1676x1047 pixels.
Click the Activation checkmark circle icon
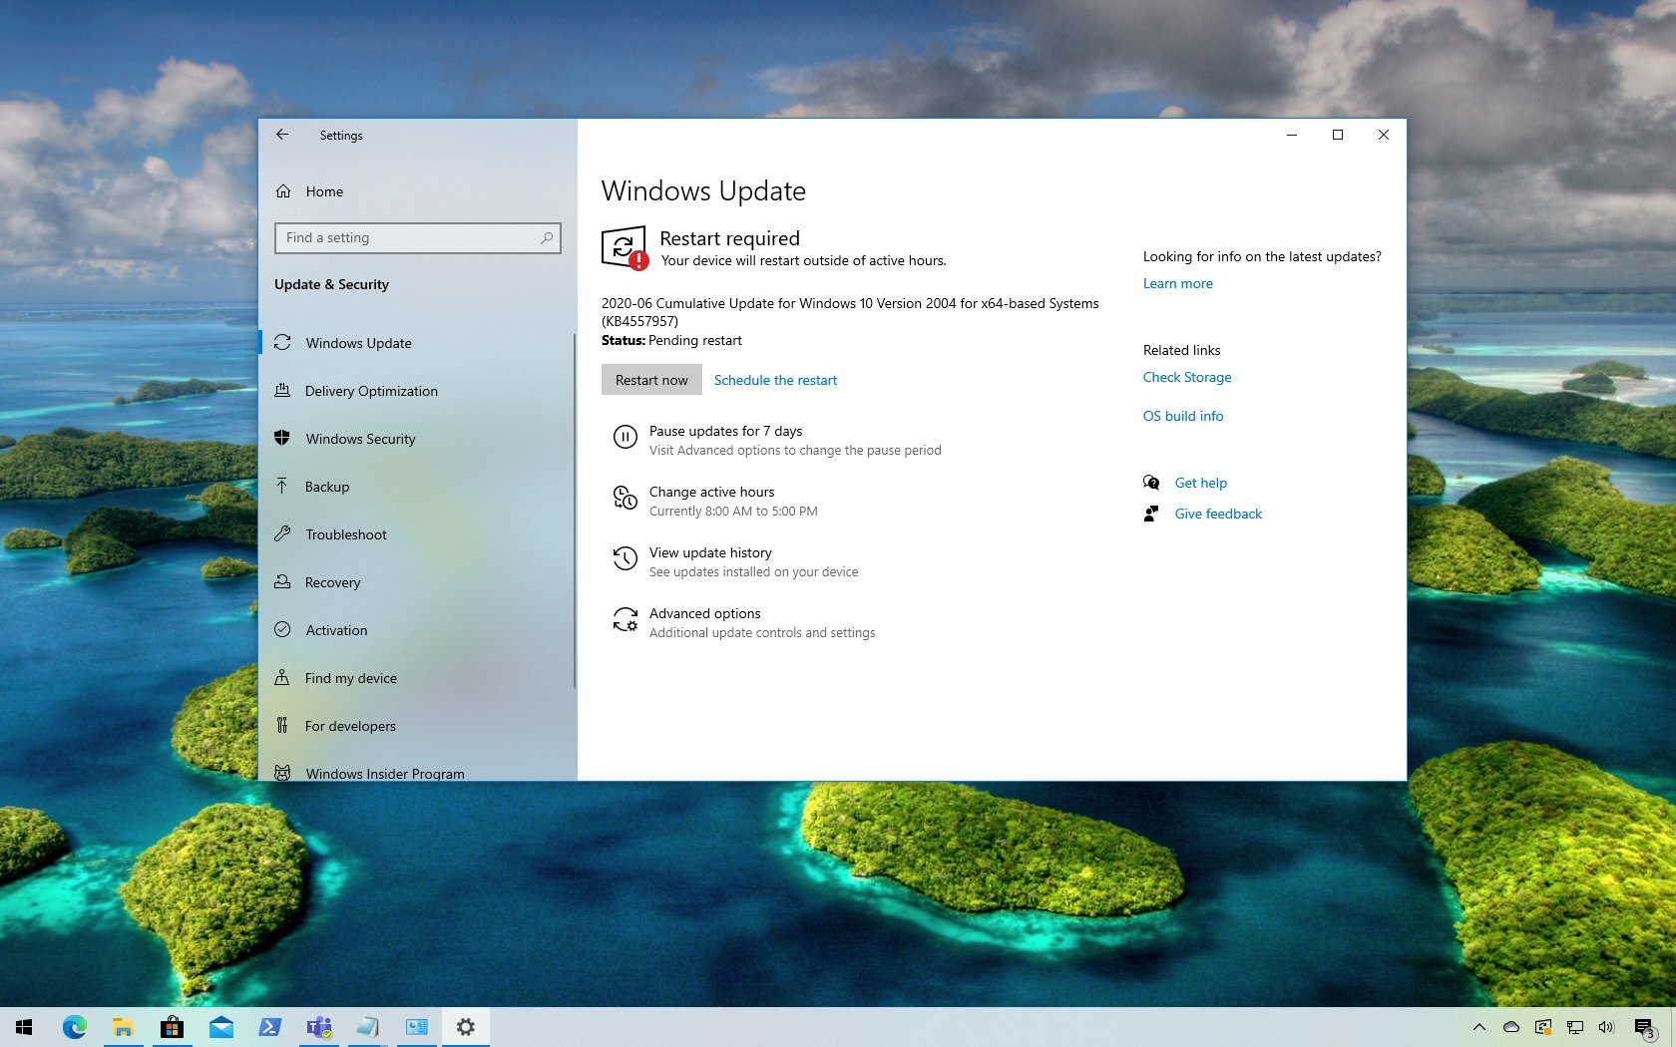pyautogui.click(x=282, y=629)
